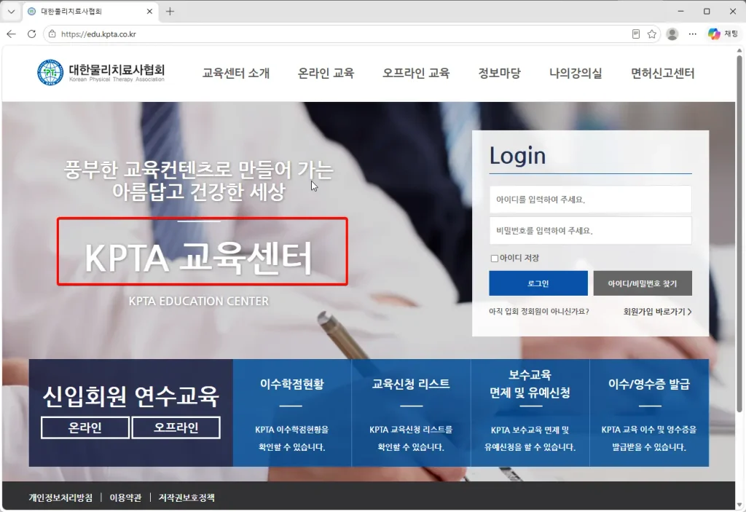The image size is (746, 512).
Task: Open 온라인 교육 menu
Action: 326,74
